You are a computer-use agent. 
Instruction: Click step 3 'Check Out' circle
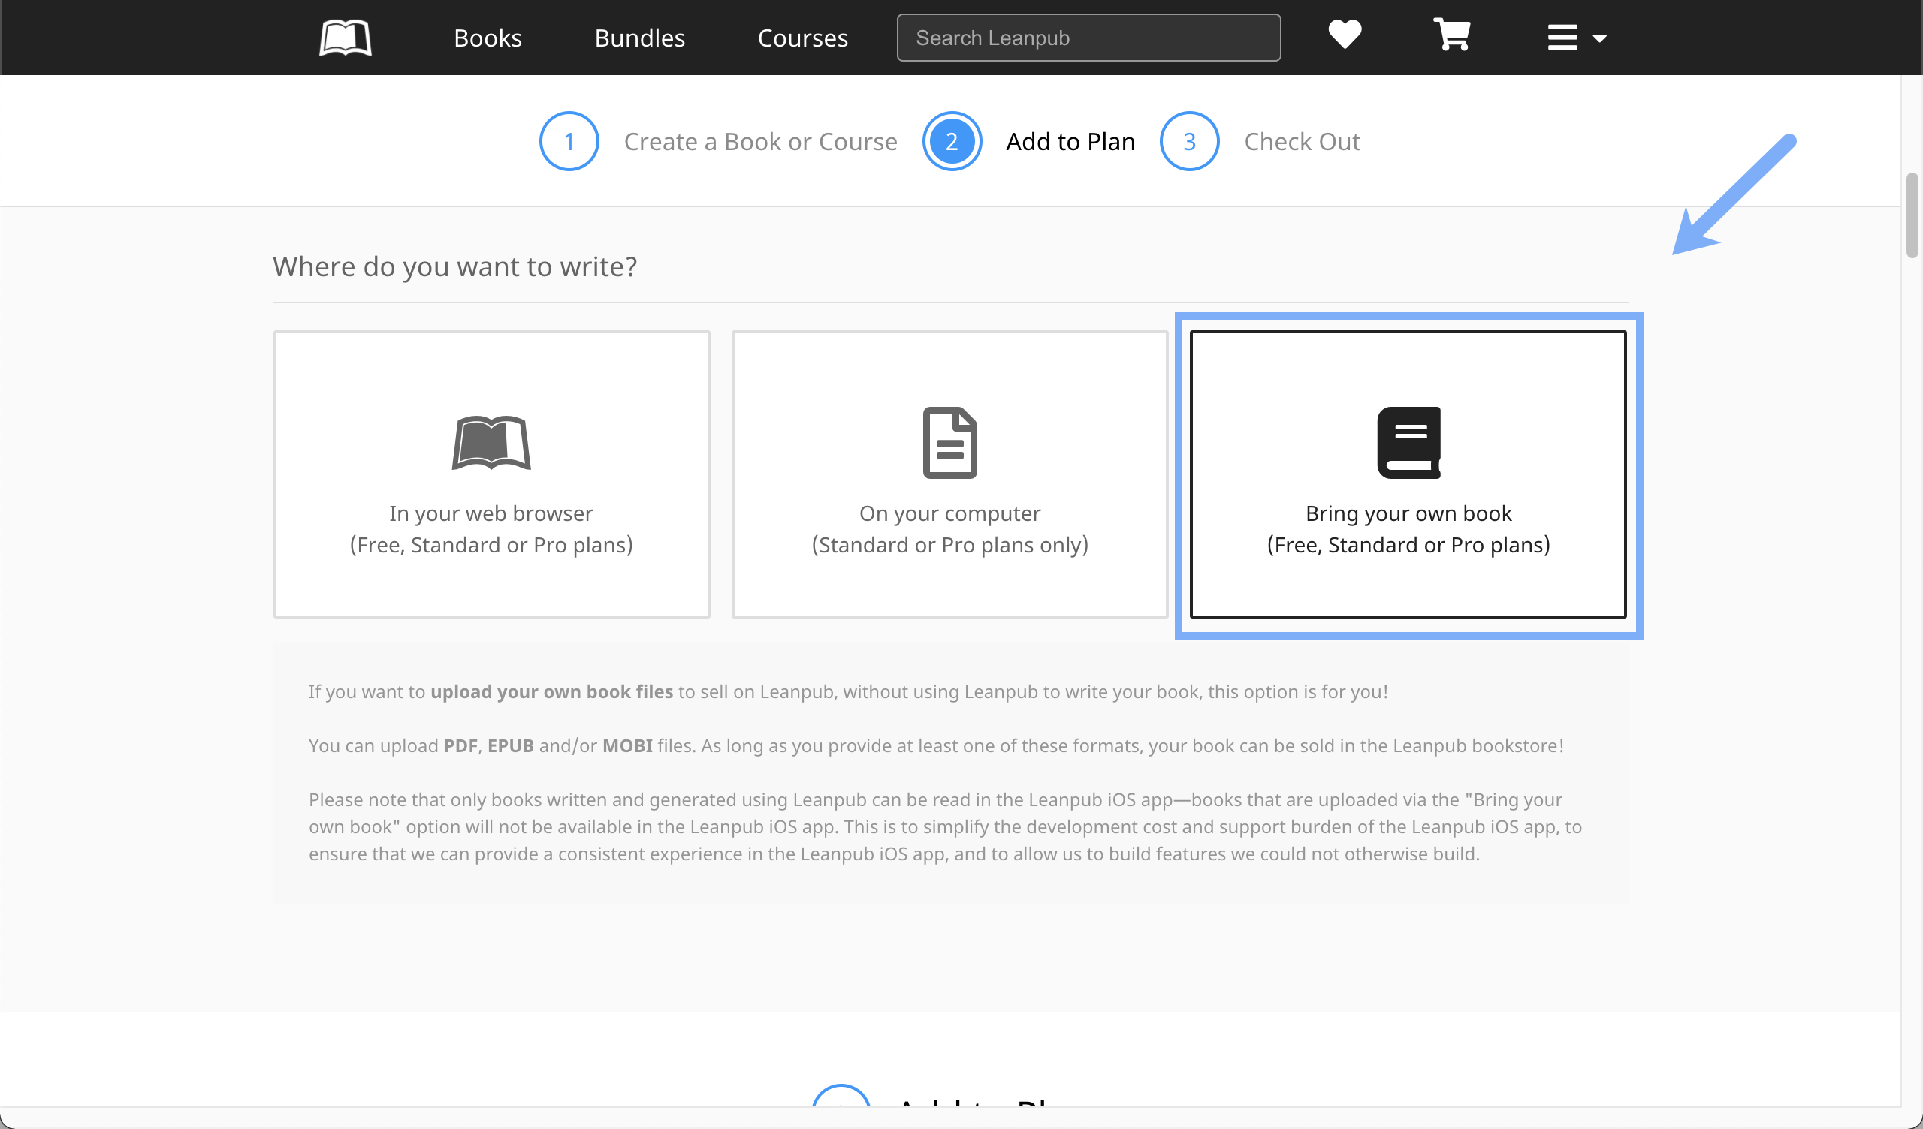[1189, 141]
